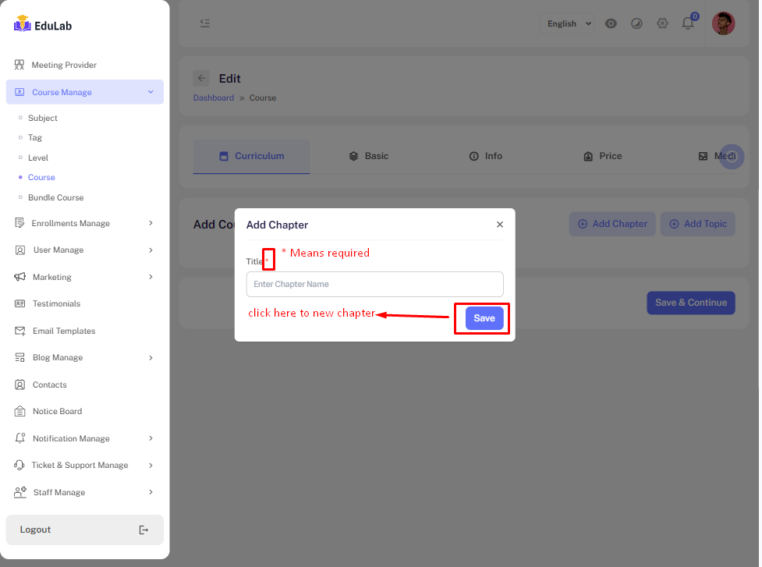
Task: Open the Notice Board sidebar item
Action: point(57,411)
